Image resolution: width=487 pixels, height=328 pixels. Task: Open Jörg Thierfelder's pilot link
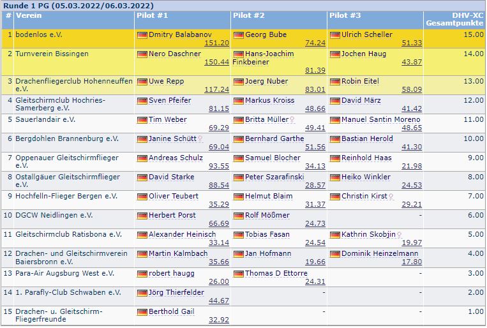point(176,292)
